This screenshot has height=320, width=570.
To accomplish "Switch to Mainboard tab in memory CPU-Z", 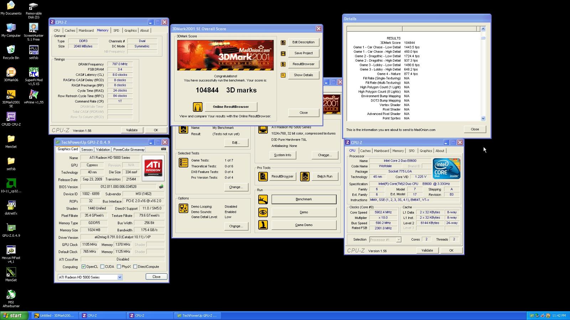I will point(86,31).
